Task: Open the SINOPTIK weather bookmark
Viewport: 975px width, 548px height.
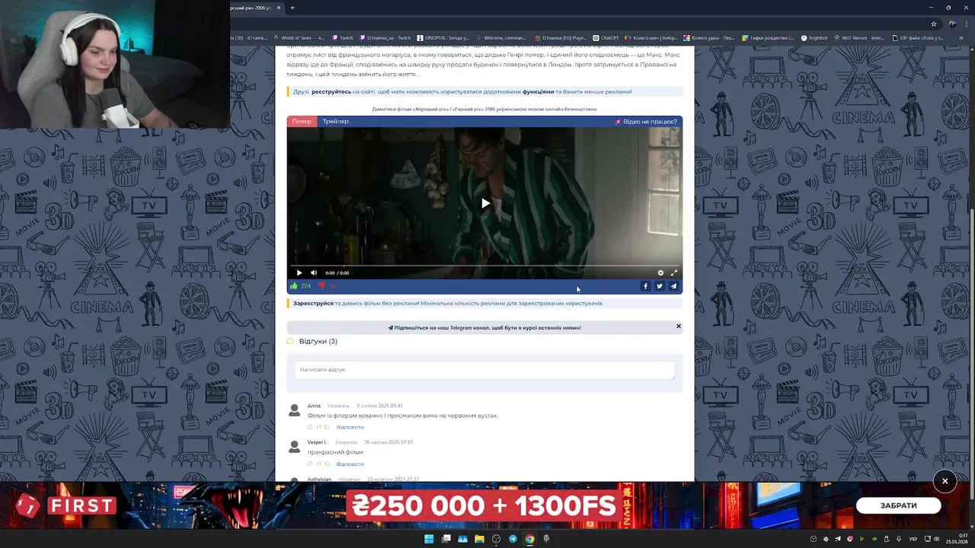Action: 443,38
